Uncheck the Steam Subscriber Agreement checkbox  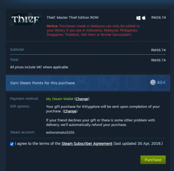pyautogui.click(x=12, y=144)
